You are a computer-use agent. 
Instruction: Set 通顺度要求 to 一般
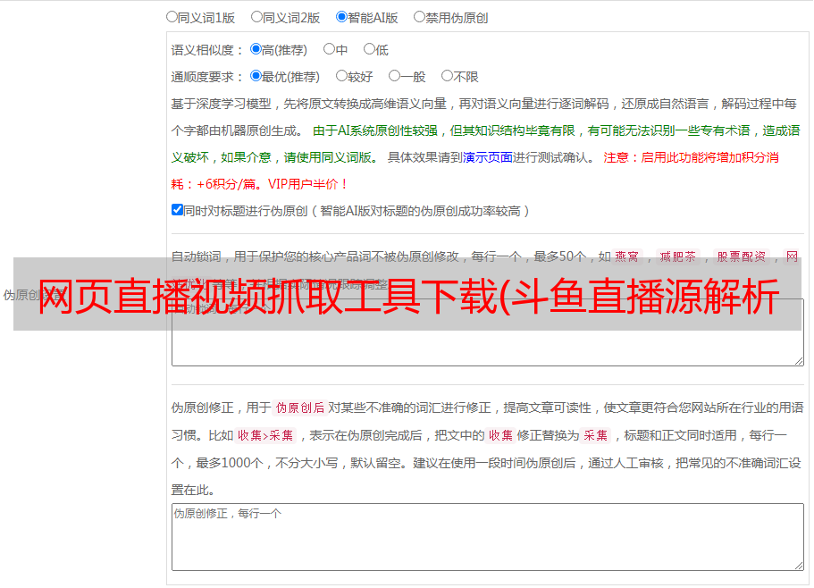[394, 76]
